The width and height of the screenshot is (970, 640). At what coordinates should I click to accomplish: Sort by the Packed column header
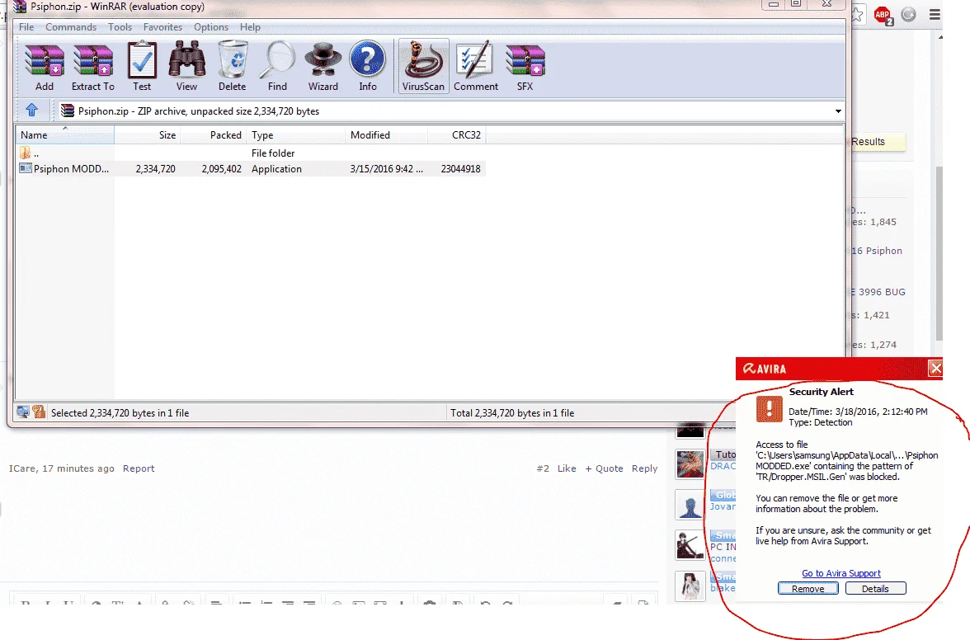pos(214,134)
